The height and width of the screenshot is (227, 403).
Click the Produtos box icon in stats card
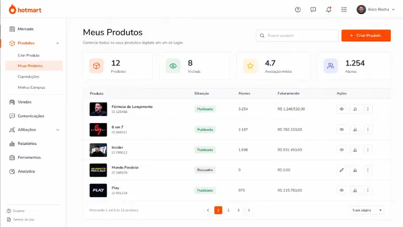[x=96, y=66]
